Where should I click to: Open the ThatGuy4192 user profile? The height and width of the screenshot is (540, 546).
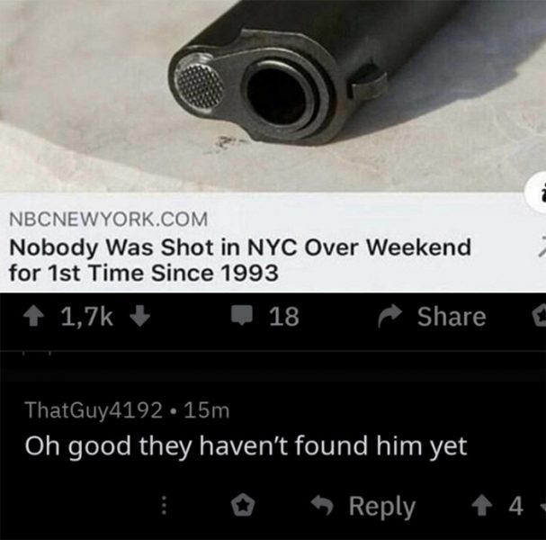94,410
